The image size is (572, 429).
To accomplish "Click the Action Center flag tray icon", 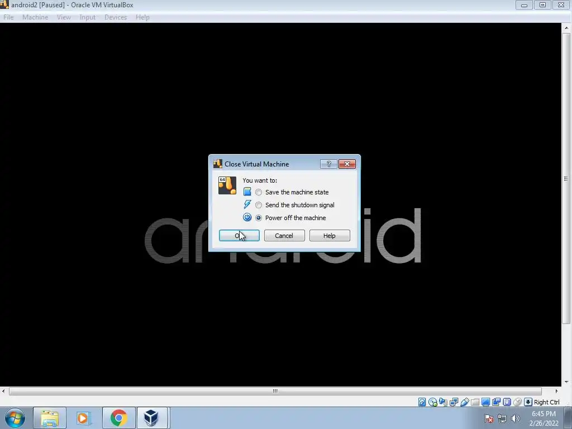I will point(489,419).
